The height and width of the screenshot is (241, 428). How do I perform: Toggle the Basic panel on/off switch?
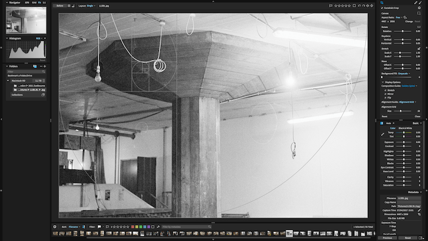coord(382,123)
